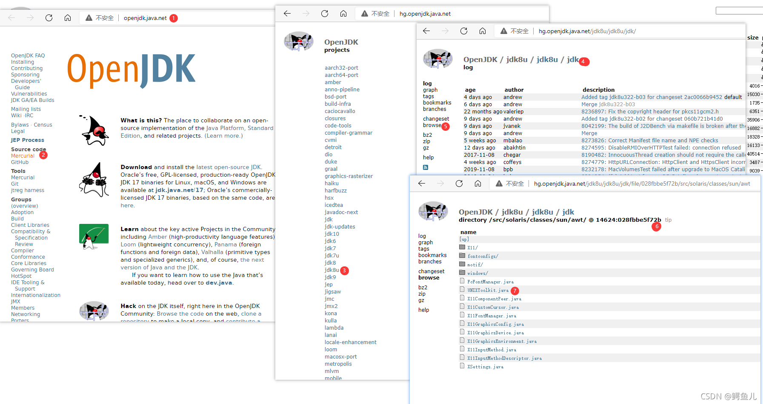Open the JEP Process link
The height and width of the screenshot is (404, 763).
point(27,140)
